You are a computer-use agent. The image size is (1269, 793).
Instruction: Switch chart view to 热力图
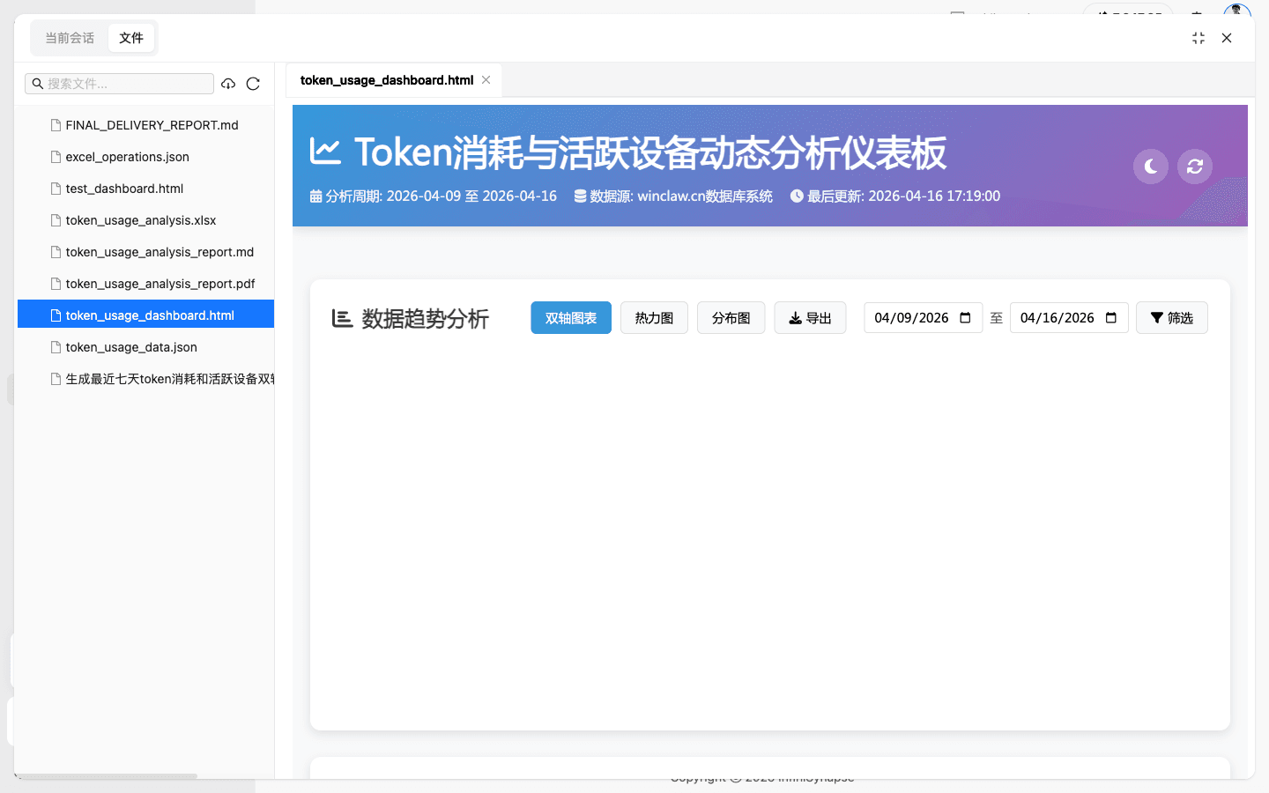[654, 317]
